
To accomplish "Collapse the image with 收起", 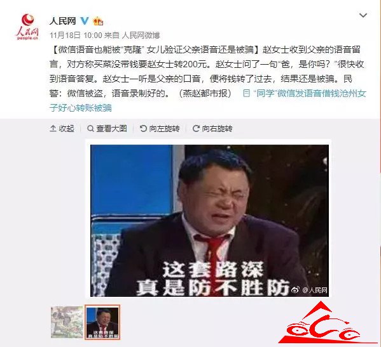I will pyautogui.click(x=62, y=128).
